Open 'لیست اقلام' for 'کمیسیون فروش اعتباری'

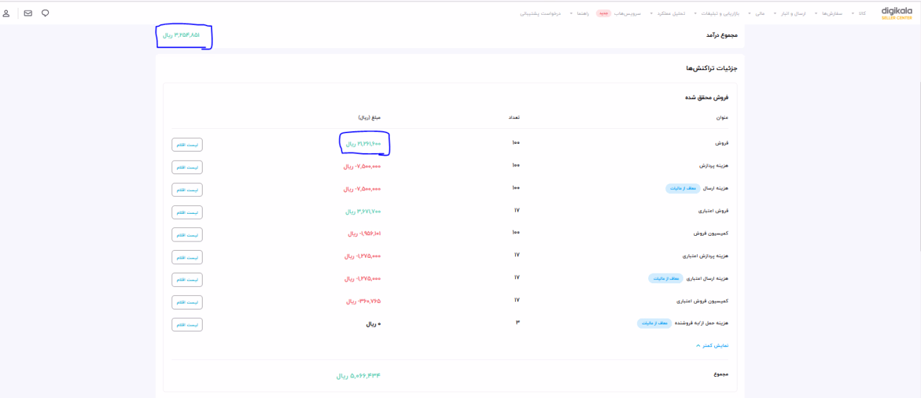[x=187, y=302]
